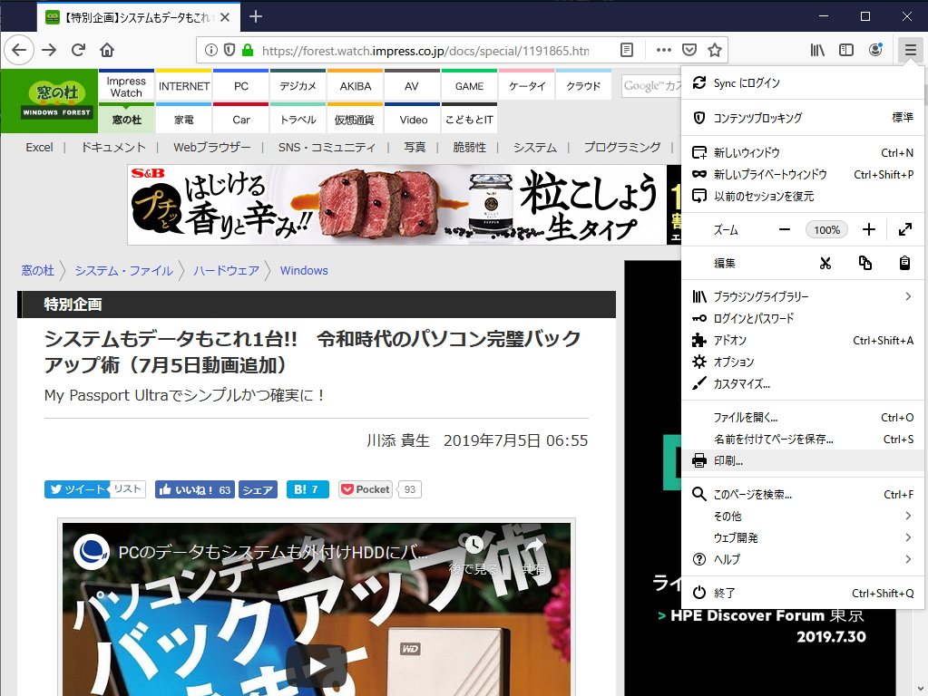Expand the ブラウジングライブラリー submenu

[798, 296]
